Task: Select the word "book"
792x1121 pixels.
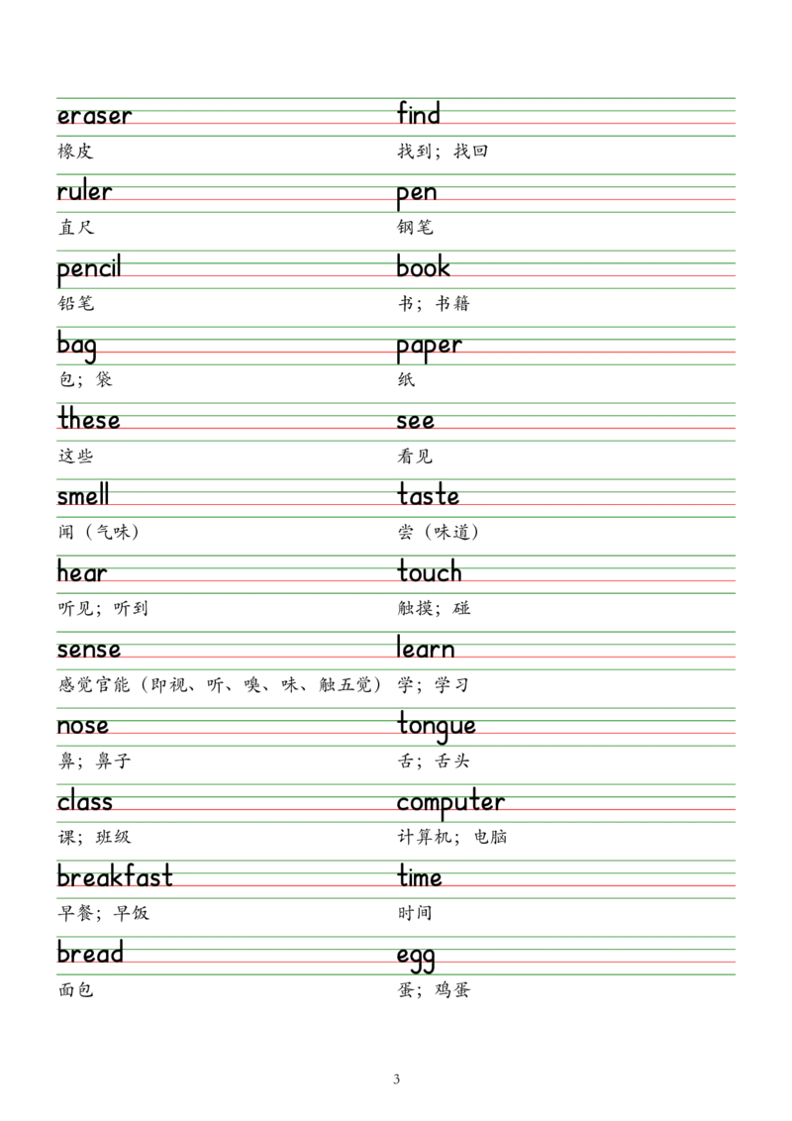Action: pyautogui.click(x=424, y=268)
